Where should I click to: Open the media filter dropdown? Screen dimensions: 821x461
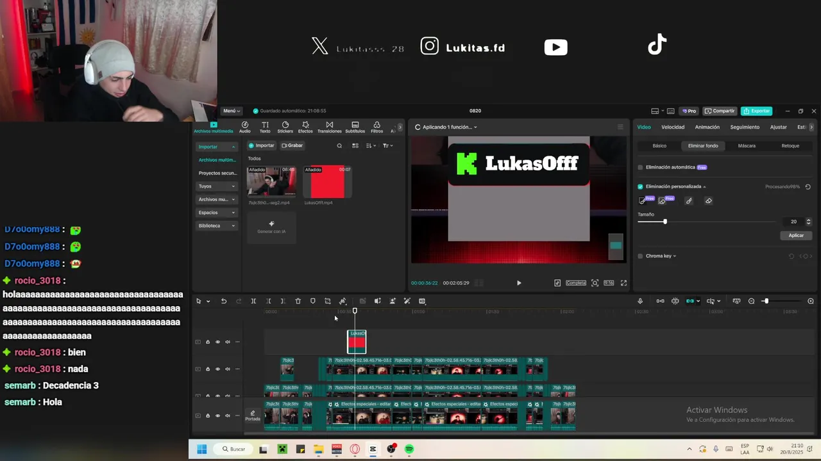(387, 146)
